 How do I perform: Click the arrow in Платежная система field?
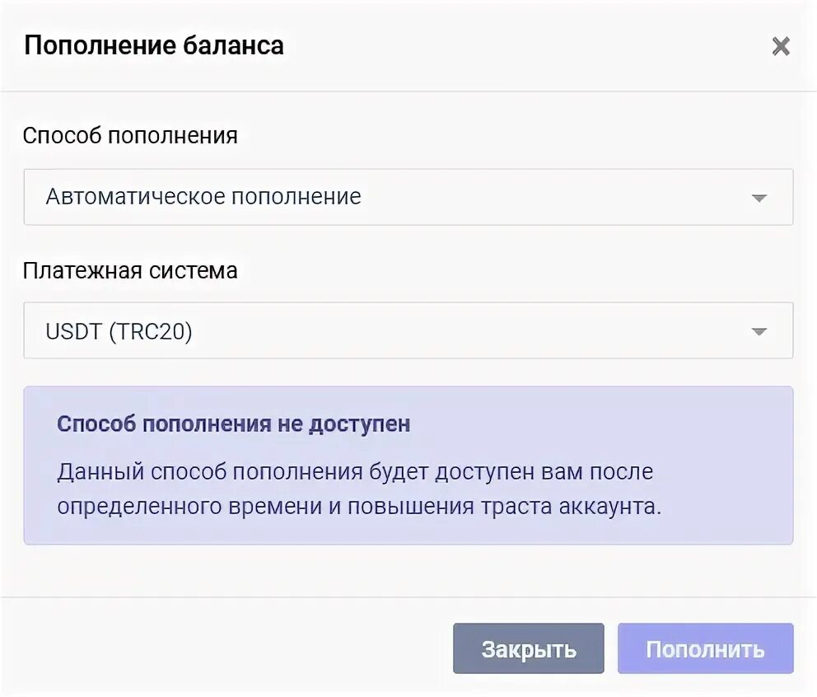[x=759, y=331]
